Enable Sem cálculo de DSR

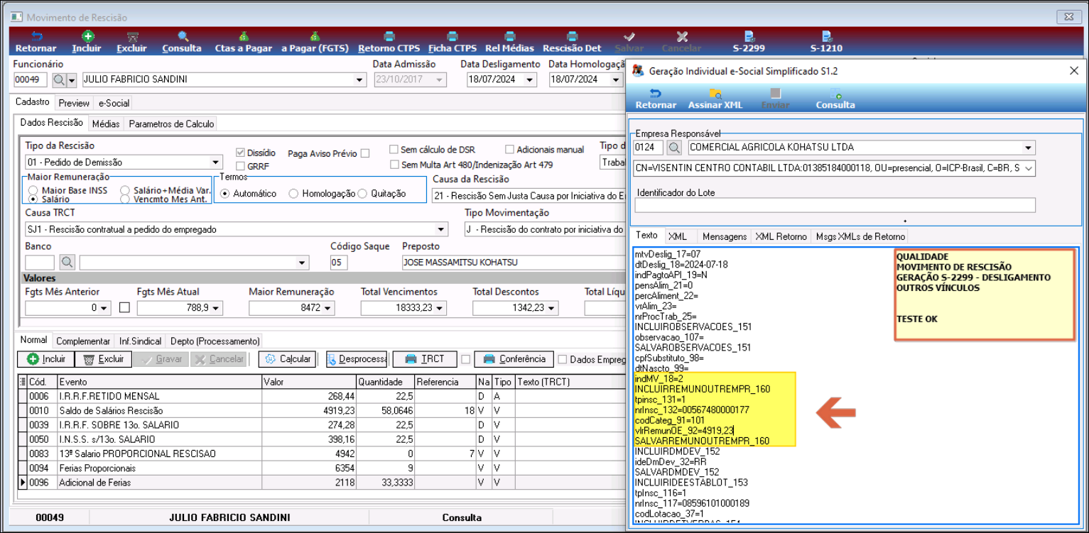click(x=394, y=150)
